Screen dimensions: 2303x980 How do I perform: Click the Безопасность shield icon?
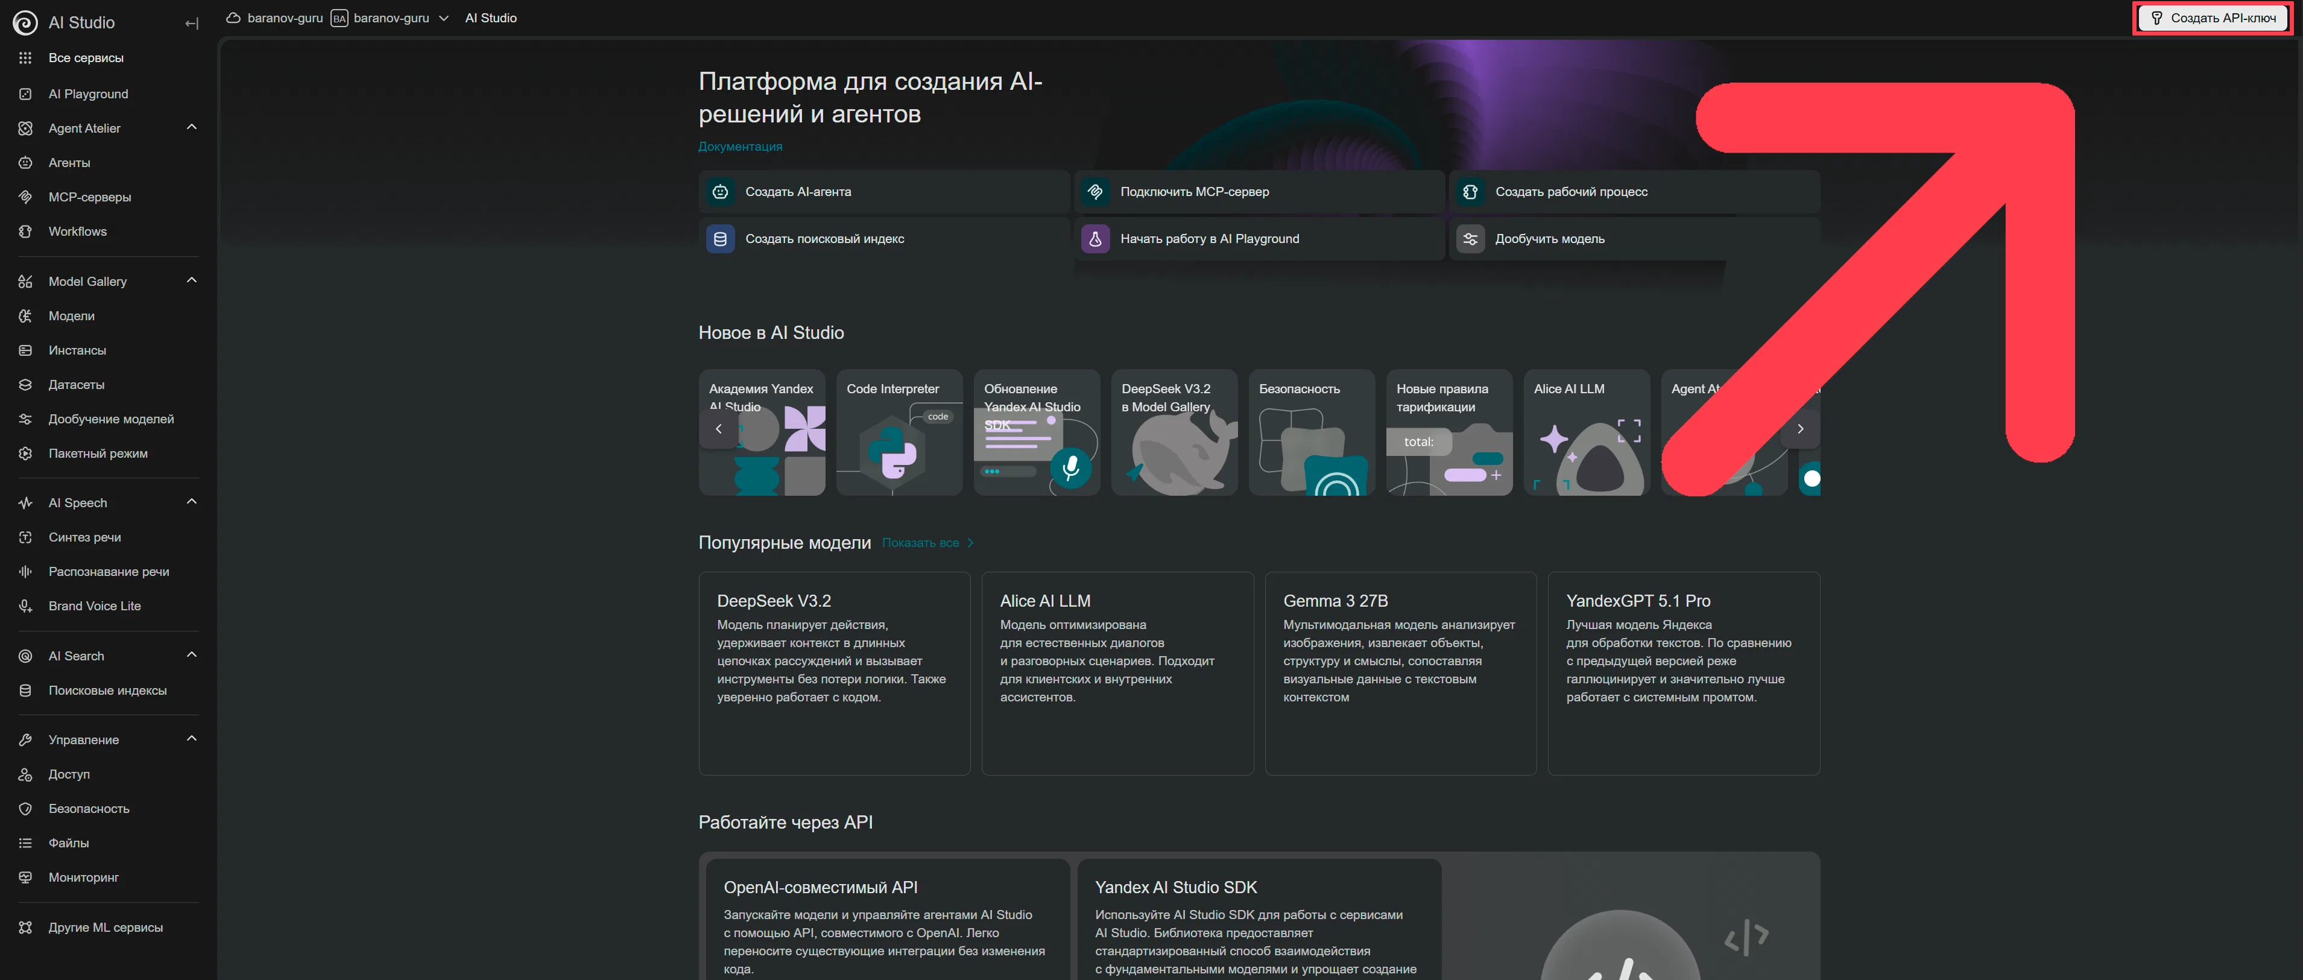point(25,808)
